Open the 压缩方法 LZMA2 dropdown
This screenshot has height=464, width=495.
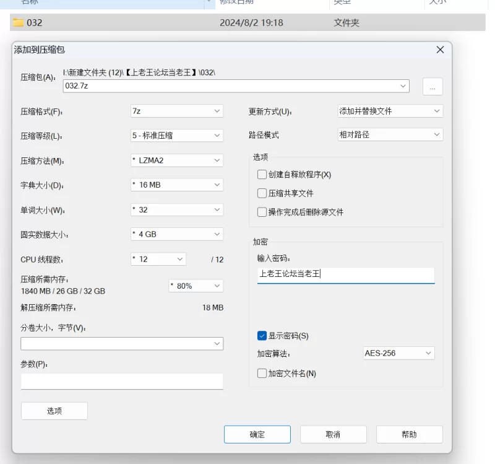176,160
